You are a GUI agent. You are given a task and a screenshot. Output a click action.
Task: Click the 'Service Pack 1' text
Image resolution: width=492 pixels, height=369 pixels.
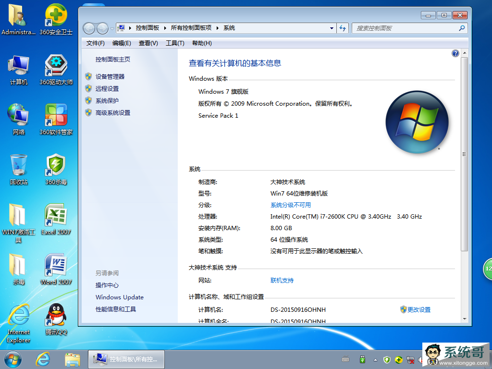click(218, 115)
